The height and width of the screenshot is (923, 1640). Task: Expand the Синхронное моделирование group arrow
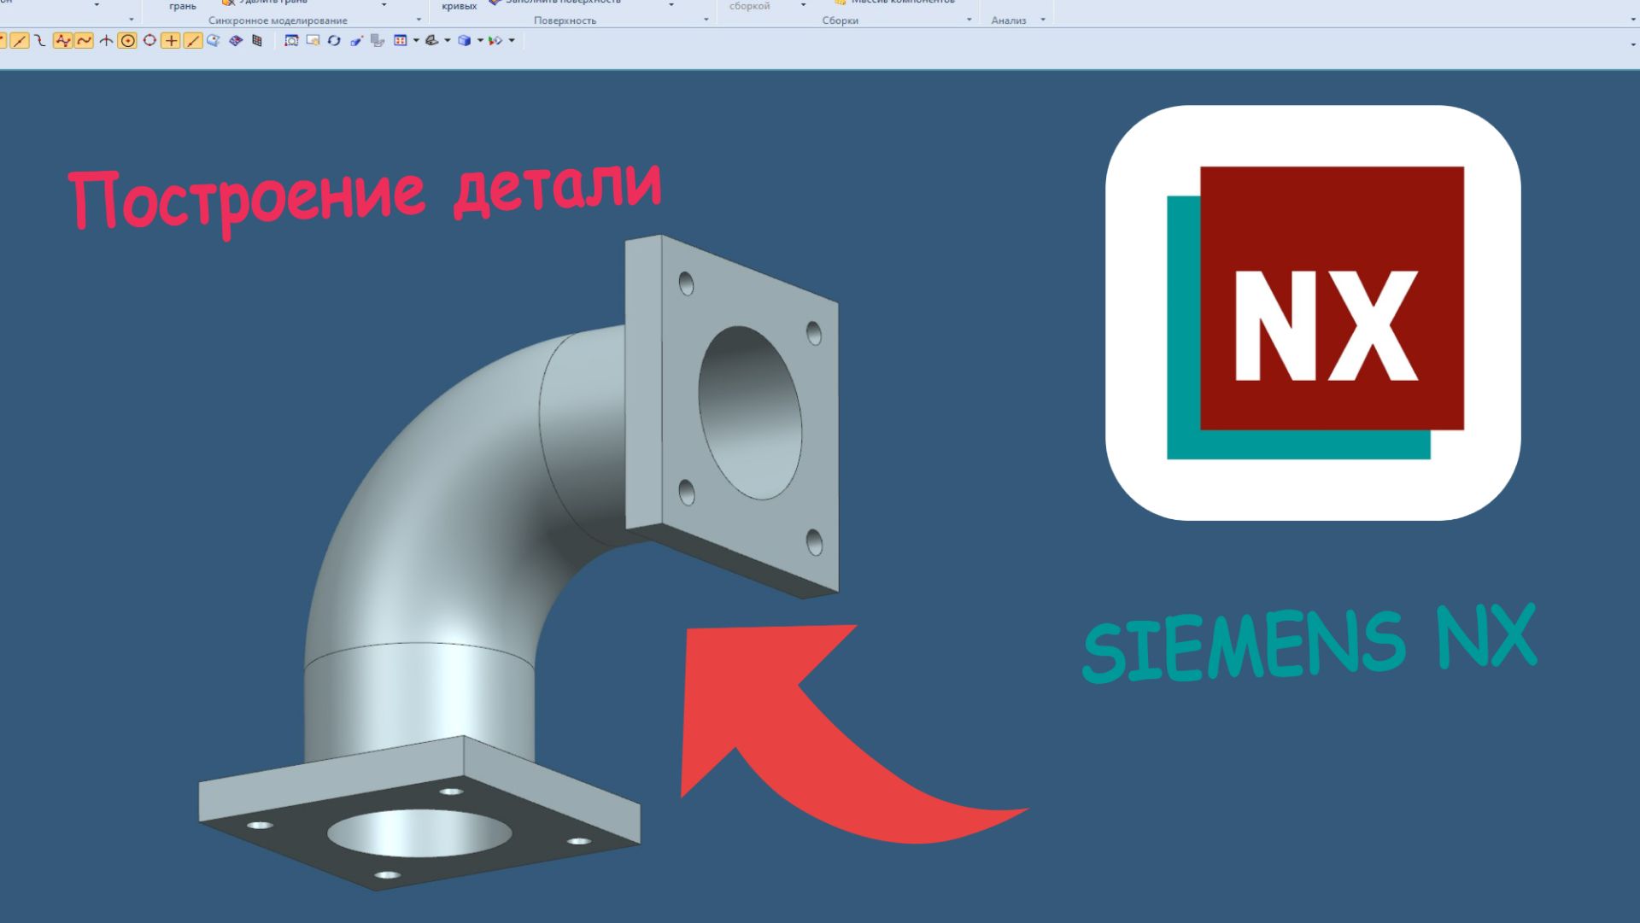[x=419, y=20]
